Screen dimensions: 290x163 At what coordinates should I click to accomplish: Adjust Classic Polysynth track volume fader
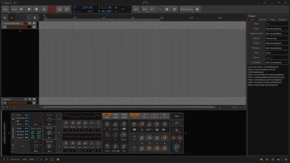[x=19, y=27]
